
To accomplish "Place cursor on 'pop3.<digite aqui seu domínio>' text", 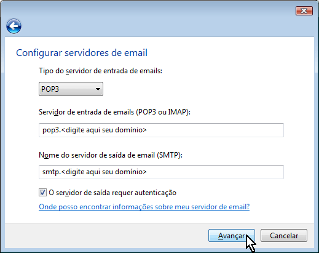I will click(95, 130).
